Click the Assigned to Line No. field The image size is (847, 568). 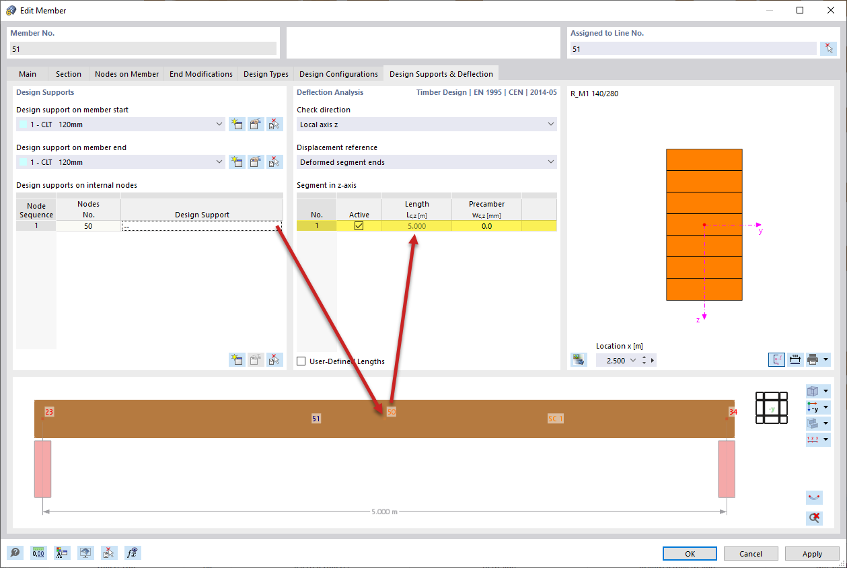[x=692, y=48]
